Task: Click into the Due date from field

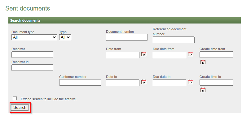Action: tap(170, 55)
